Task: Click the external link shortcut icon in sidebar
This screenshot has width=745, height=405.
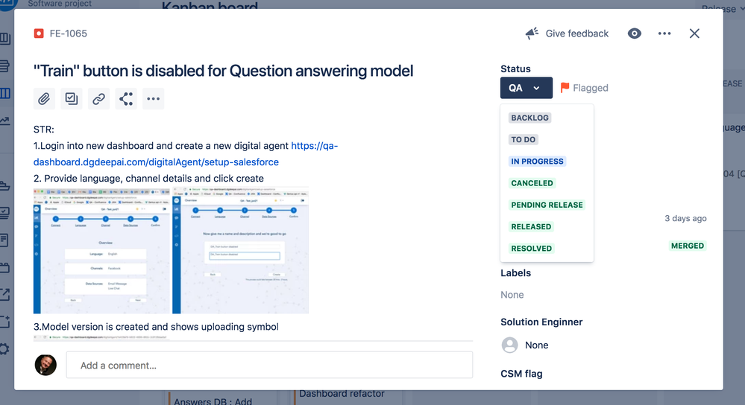Action: pos(4,294)
